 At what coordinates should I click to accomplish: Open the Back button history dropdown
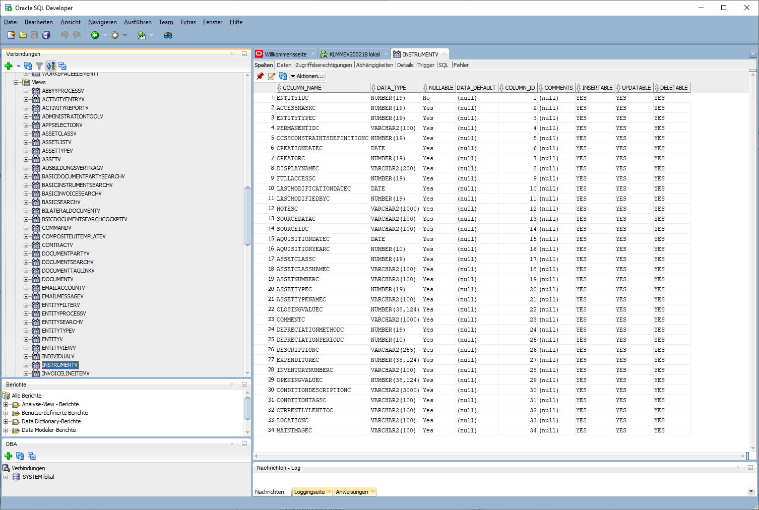pyautogui.click(x=105, y=35)
